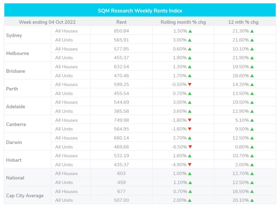Click the green arrow beside 0.80% Darwin units
Screen dimensions: 280x207
pyautogui.click(x=252, y=147)
